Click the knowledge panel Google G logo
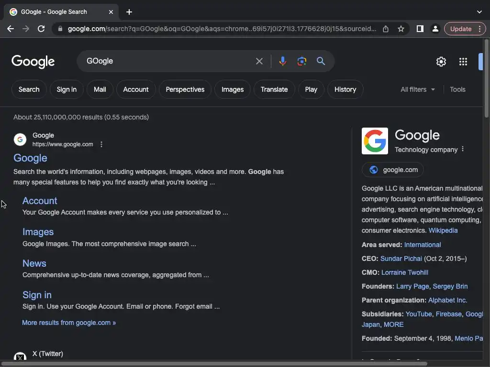 click(x=375, y=141)
